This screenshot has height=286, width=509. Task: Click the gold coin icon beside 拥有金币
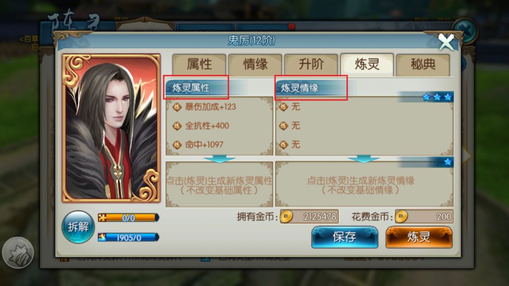(286, 216)
